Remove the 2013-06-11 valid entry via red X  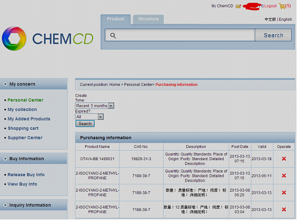(284, 176)
